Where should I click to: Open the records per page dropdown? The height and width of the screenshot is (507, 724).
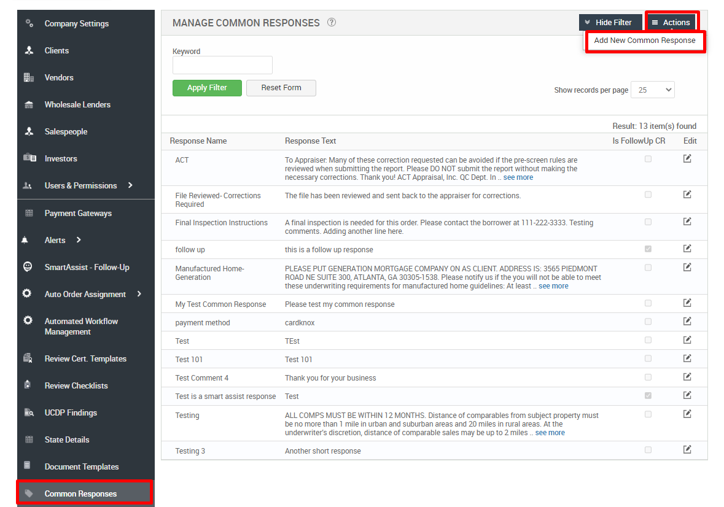tap(652, 90)
